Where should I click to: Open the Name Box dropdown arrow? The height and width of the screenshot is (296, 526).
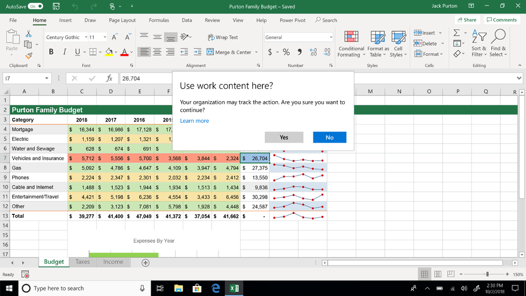pyautogui.click(x=46, y=78)
